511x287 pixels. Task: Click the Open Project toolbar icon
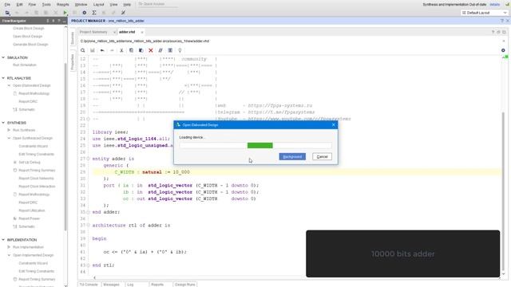click(x=7, y=13)
